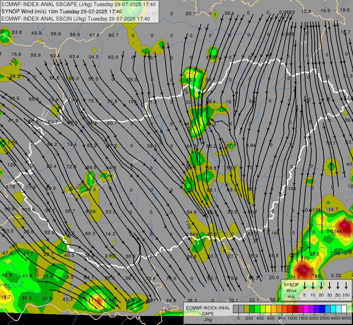The width and height of the screenshot is (353, 325).
Task: Click the wind legend arrow above 100
Action: coord(346,286)
